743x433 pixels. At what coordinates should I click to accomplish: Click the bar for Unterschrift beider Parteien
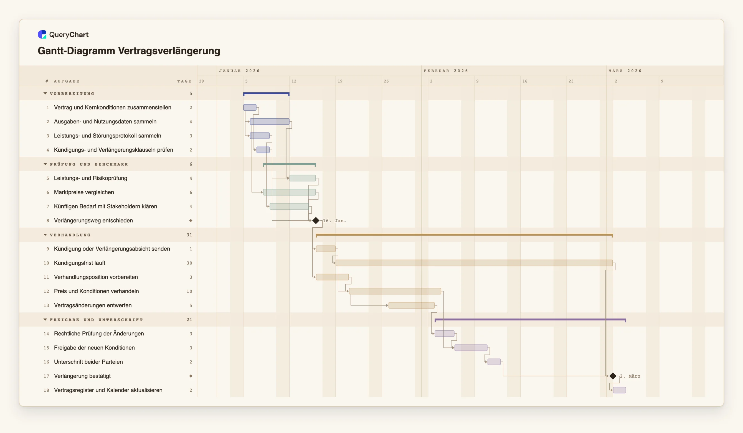tap(494, 362)
